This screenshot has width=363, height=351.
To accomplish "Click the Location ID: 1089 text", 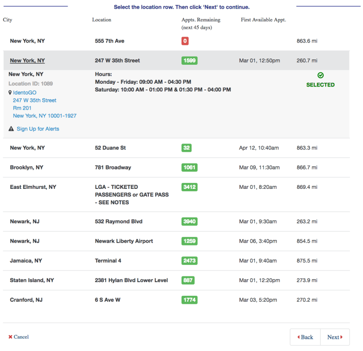I will (30, 84).
